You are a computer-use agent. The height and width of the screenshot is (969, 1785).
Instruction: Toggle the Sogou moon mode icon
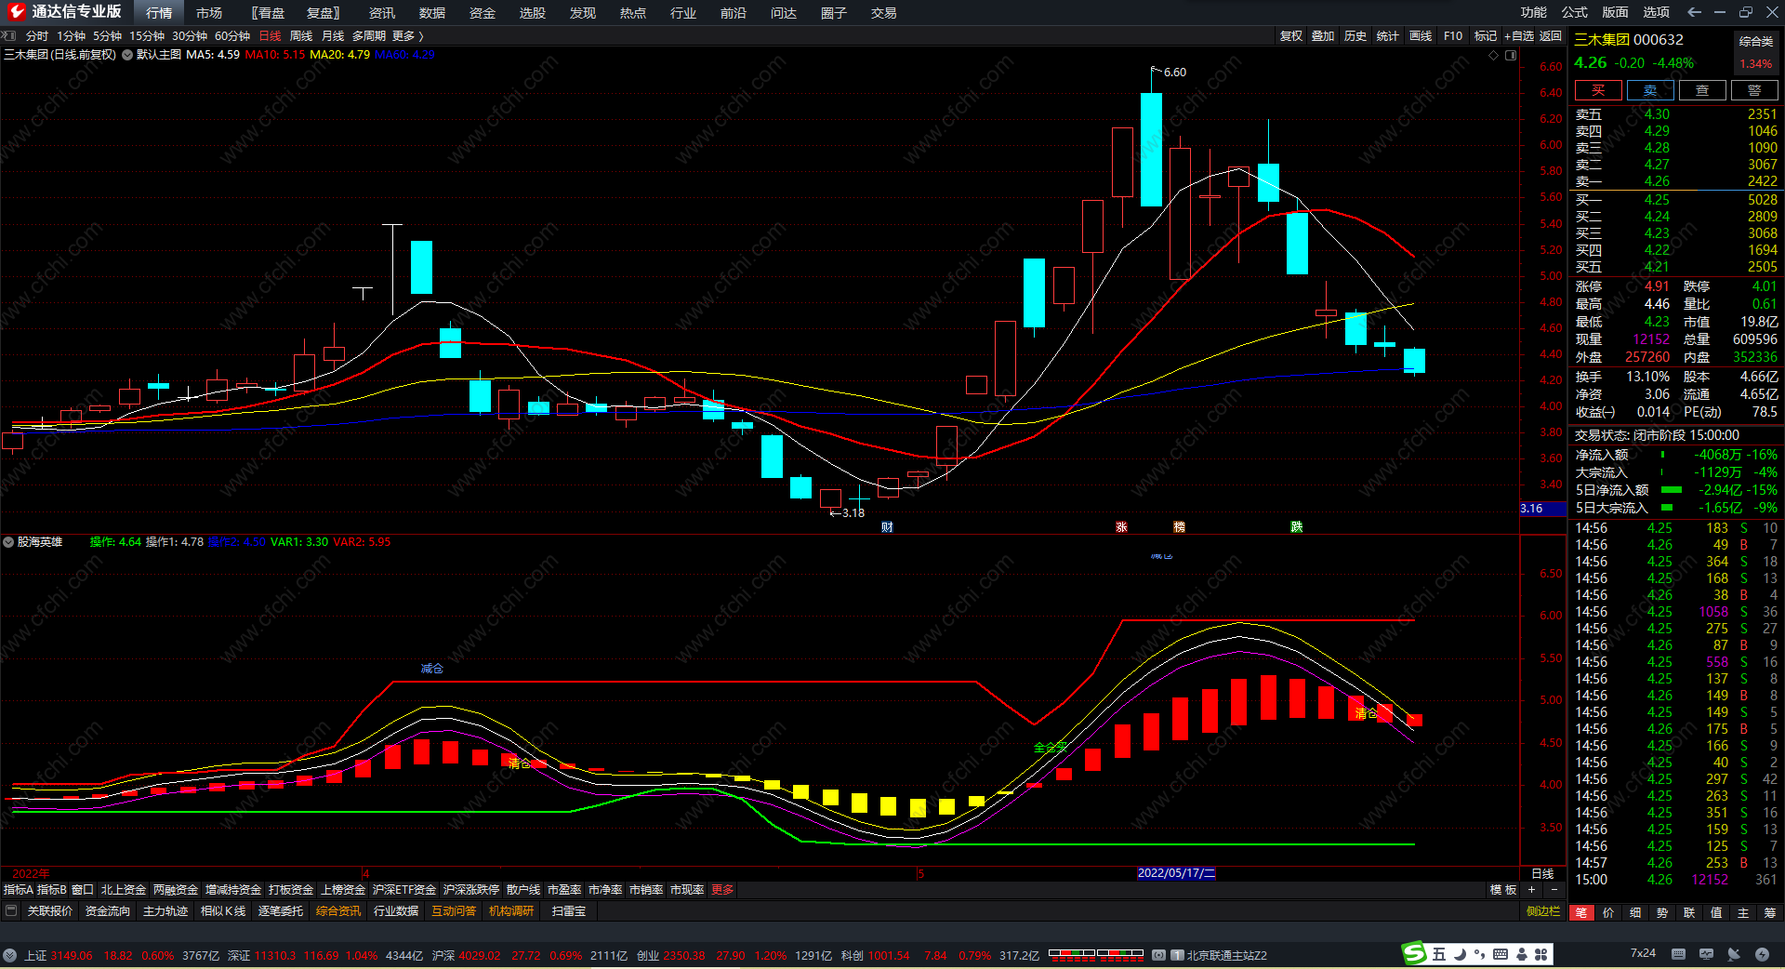pos(1460,954)
